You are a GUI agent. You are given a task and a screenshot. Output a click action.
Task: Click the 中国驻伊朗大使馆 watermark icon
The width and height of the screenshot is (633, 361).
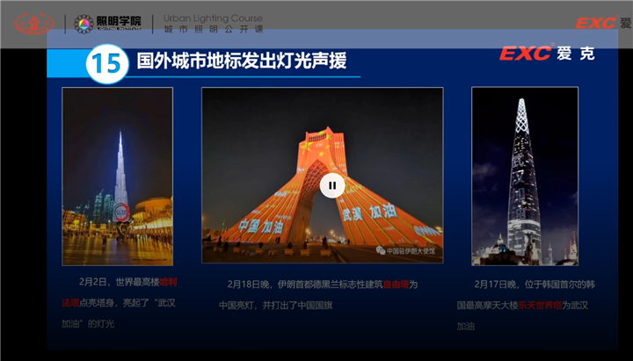click(x=381, y=249)
